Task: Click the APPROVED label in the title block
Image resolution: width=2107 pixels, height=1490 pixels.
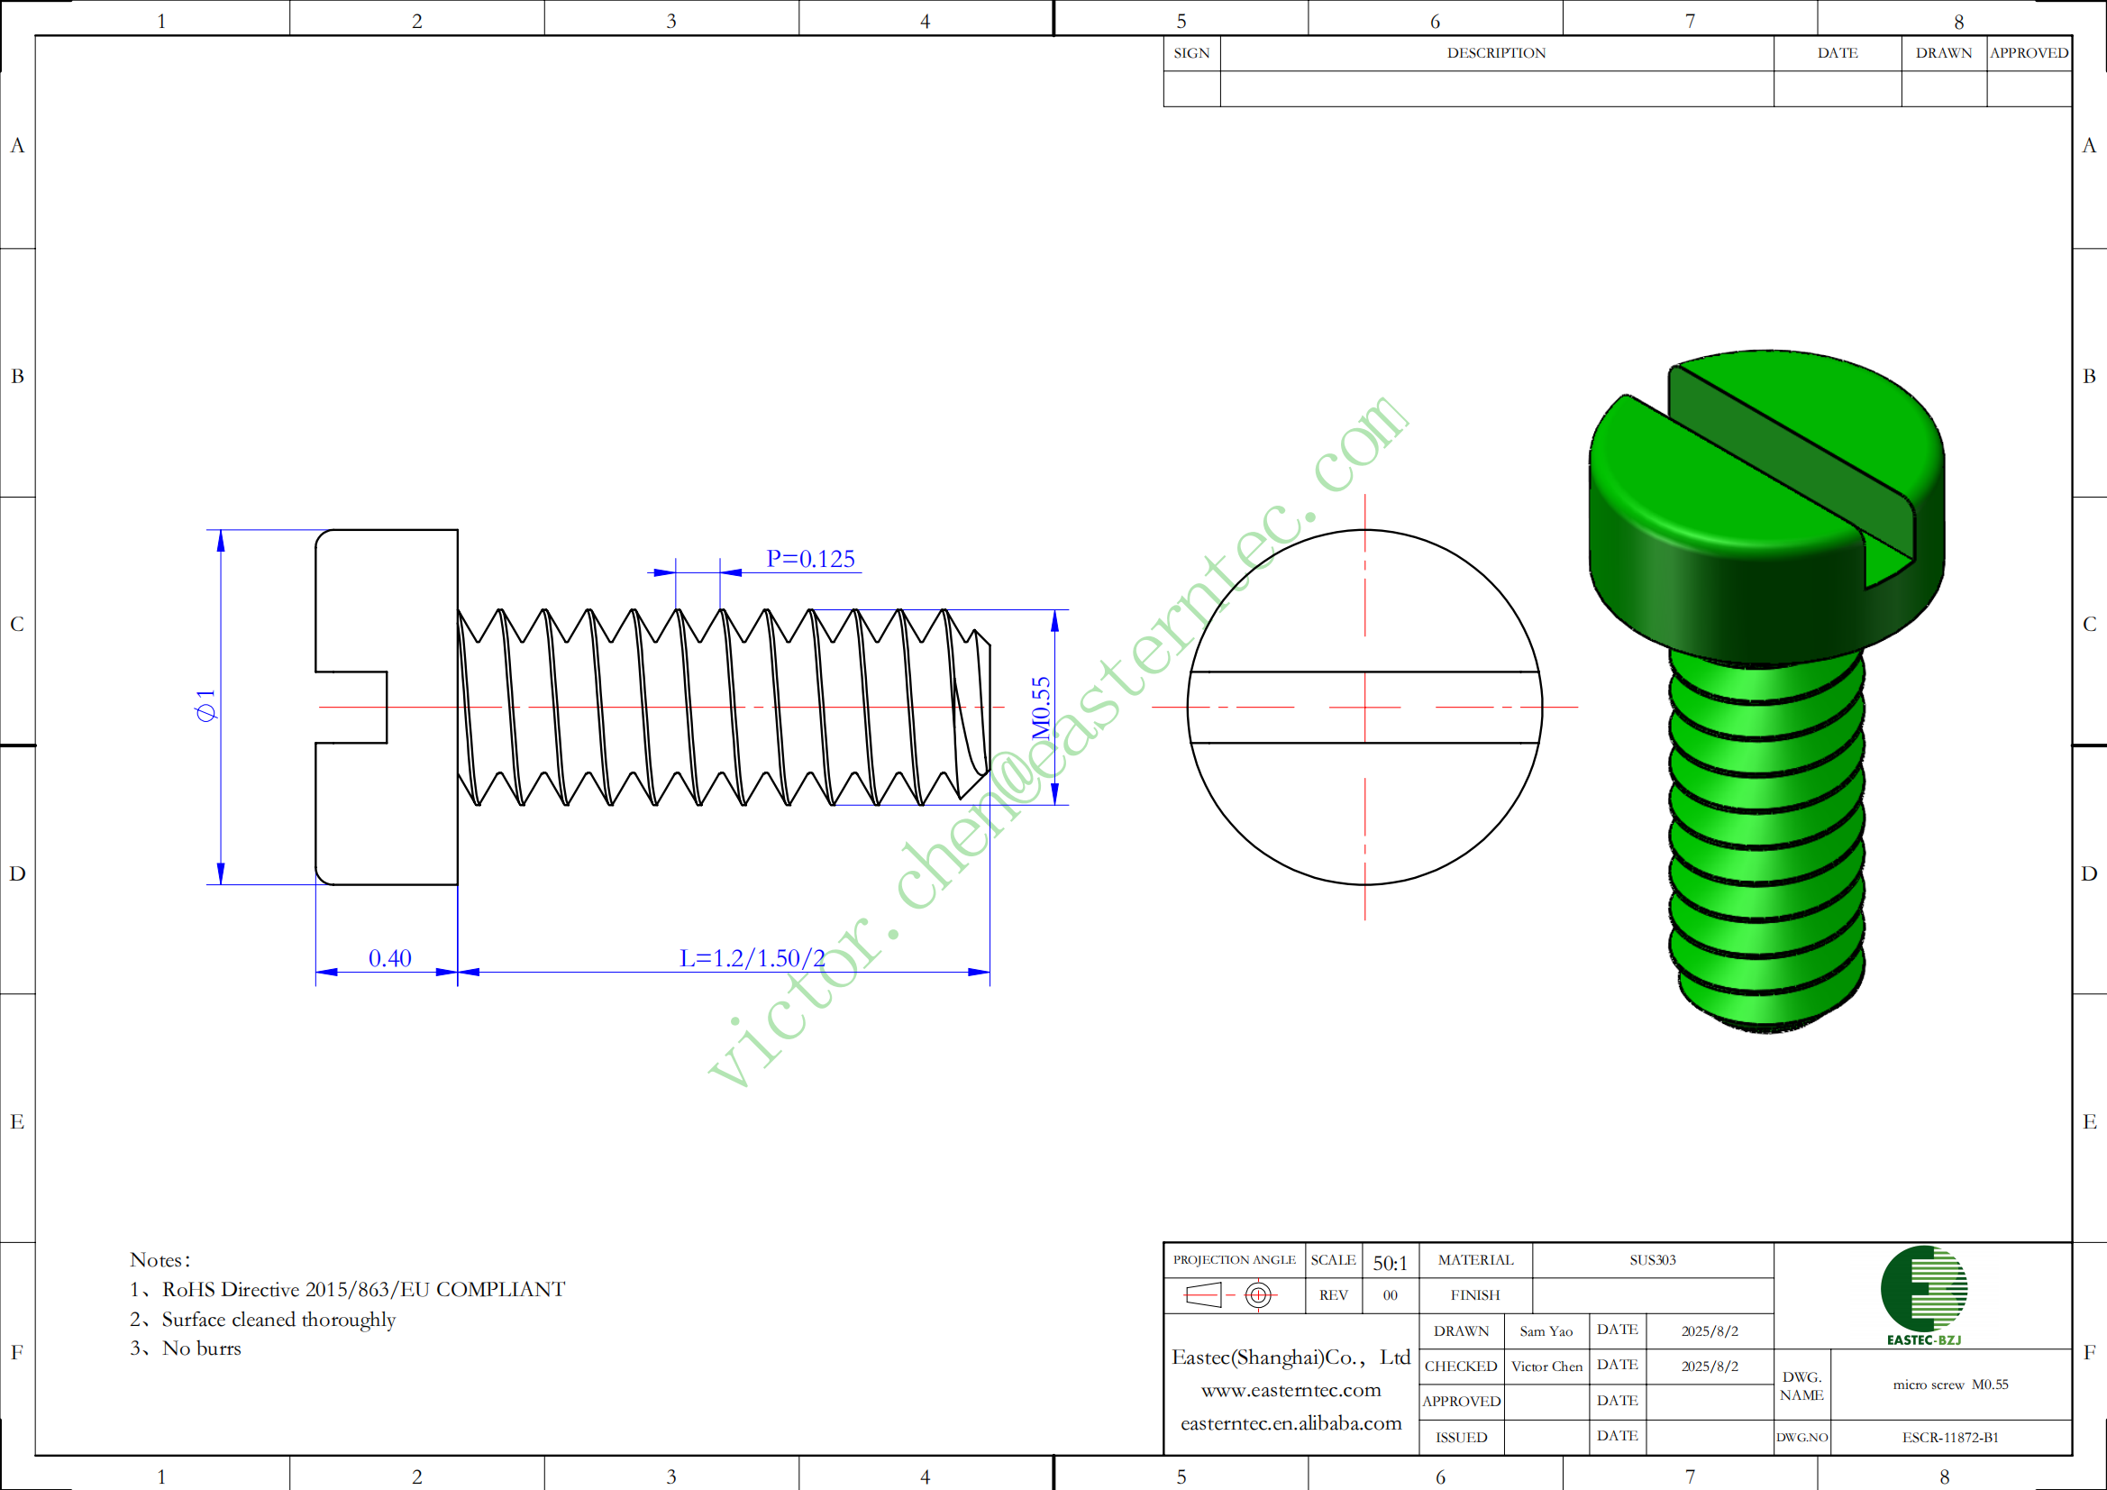Action: pyautogui.click(x=1461, y=1401)
